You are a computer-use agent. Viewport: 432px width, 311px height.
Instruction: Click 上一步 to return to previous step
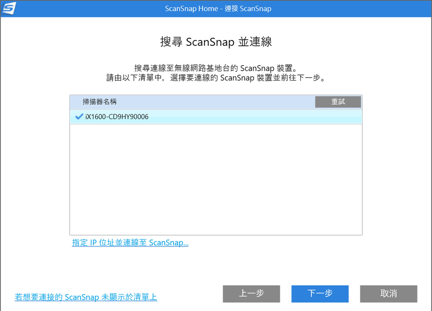(251, 294)
